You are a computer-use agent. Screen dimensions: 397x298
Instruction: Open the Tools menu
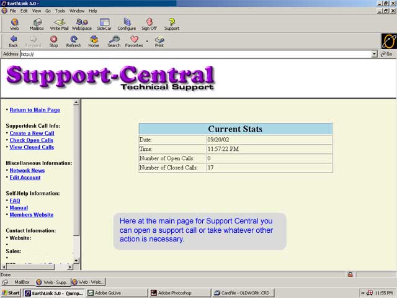click(x=60, y=11)
